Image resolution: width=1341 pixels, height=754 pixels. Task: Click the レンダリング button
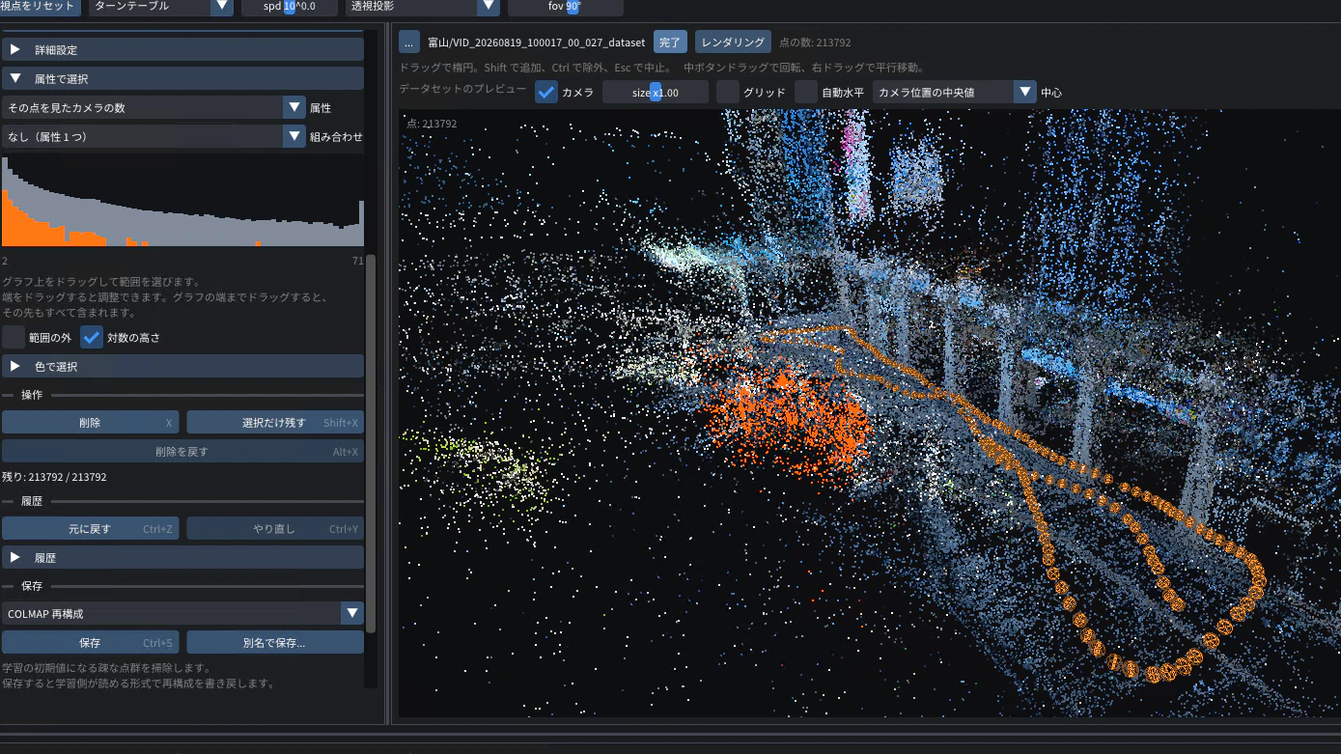click(733, 42)
